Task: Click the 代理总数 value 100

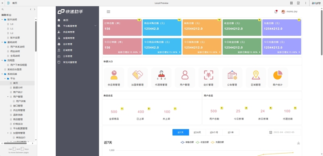Action: click(x=287, y=111)
